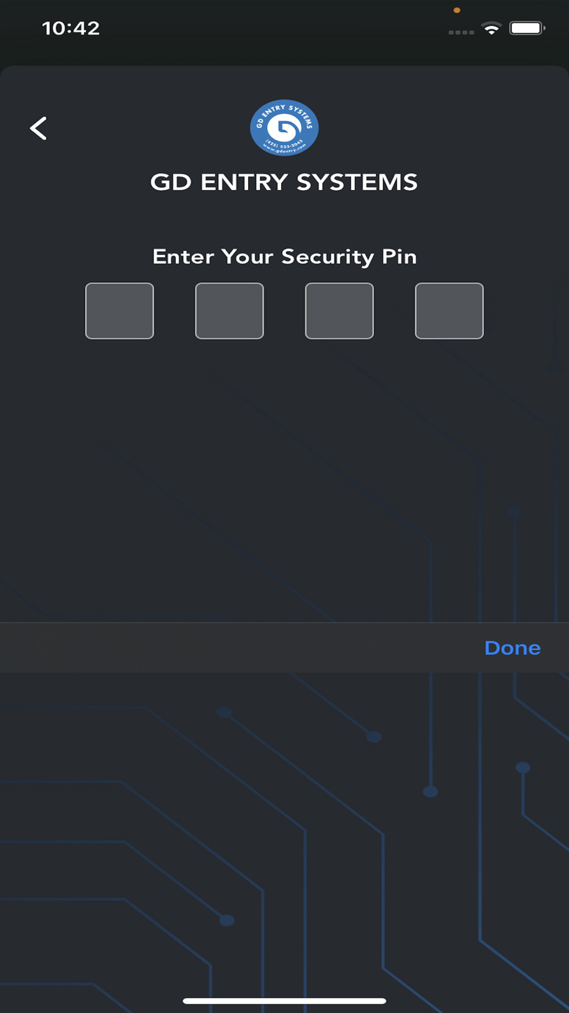The height and width of the screenshot is (1013, 569).
Task: Tap the battery indicator icon
Action: (527, 28)
